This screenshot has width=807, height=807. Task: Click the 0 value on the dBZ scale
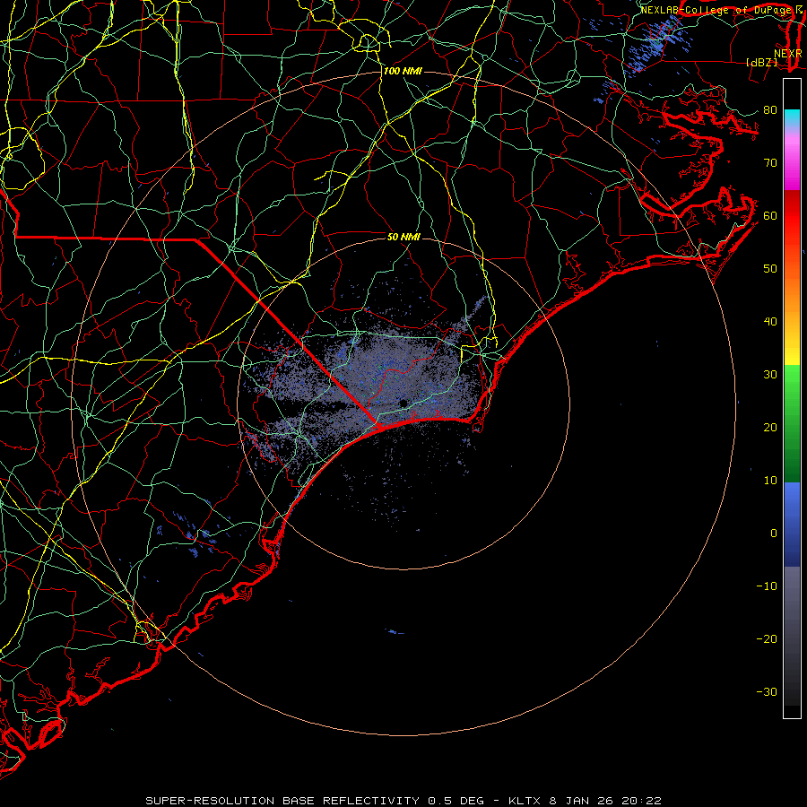774,534
